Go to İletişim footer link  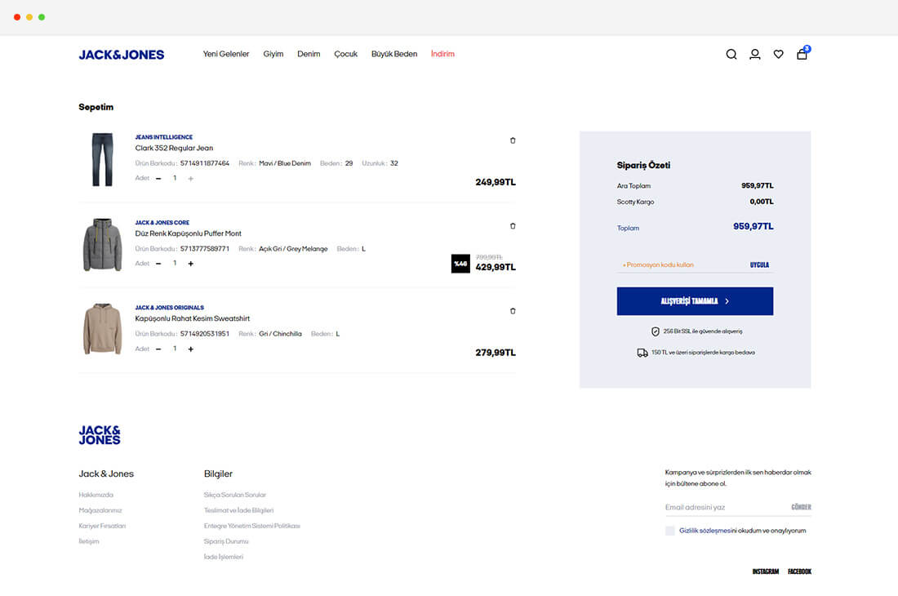89,541
